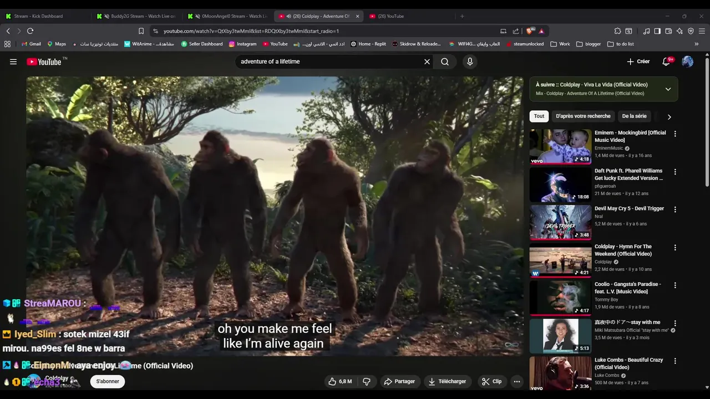Open Brave Shields lion icon
710x399 pixels.
(x=531, y=31)
